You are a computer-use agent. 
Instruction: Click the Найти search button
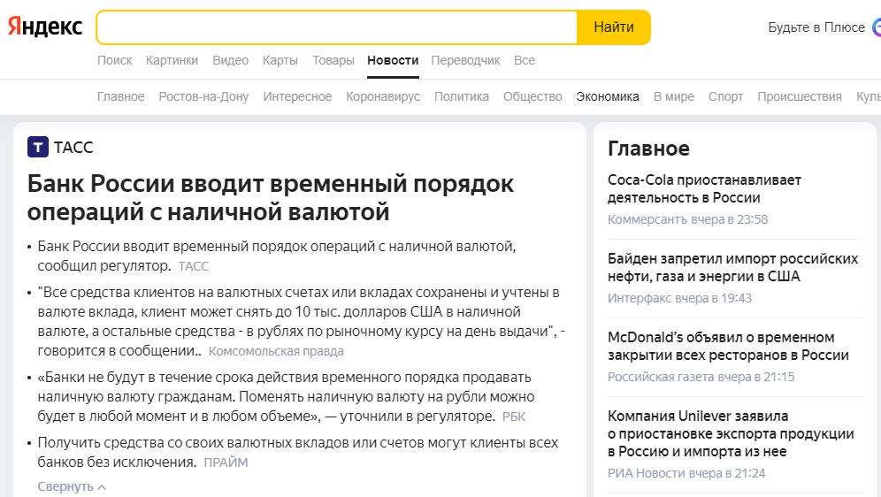point(614,27)
